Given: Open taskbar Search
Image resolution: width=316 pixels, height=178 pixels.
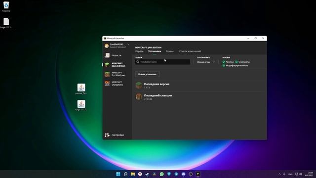Looking at the screenshot, I should point(125,174).
